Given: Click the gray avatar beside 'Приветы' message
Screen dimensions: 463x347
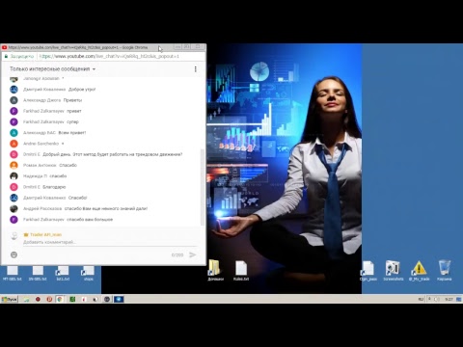Looking at the screenshot, I should coord(14,100).
